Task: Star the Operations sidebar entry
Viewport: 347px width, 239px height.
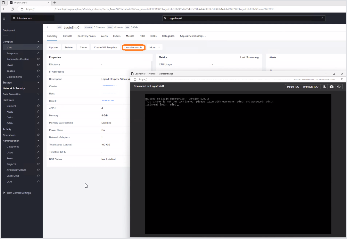Action: (38, 135)
